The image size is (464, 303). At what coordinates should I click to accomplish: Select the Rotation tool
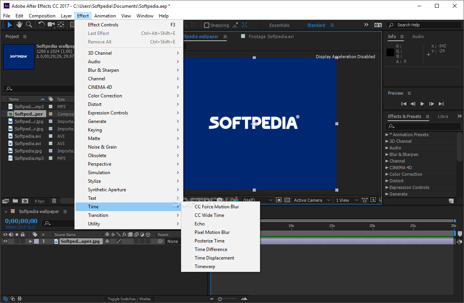click(41, 24)
